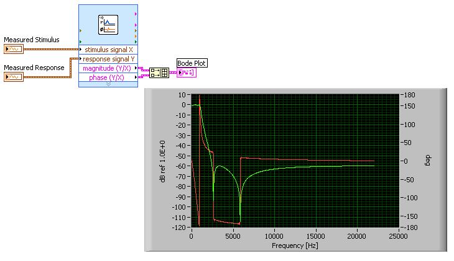Click the Frequency Response Express VI icon
Screen dimensions: 454x261
pos(109,25)
